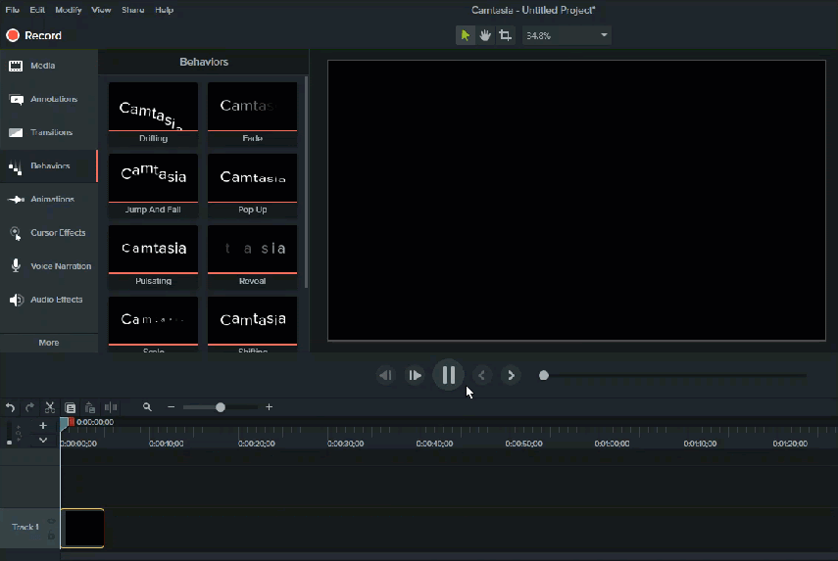Select the Shifting behavior thumbnail

pyautogui.click(x=252, y=324)
